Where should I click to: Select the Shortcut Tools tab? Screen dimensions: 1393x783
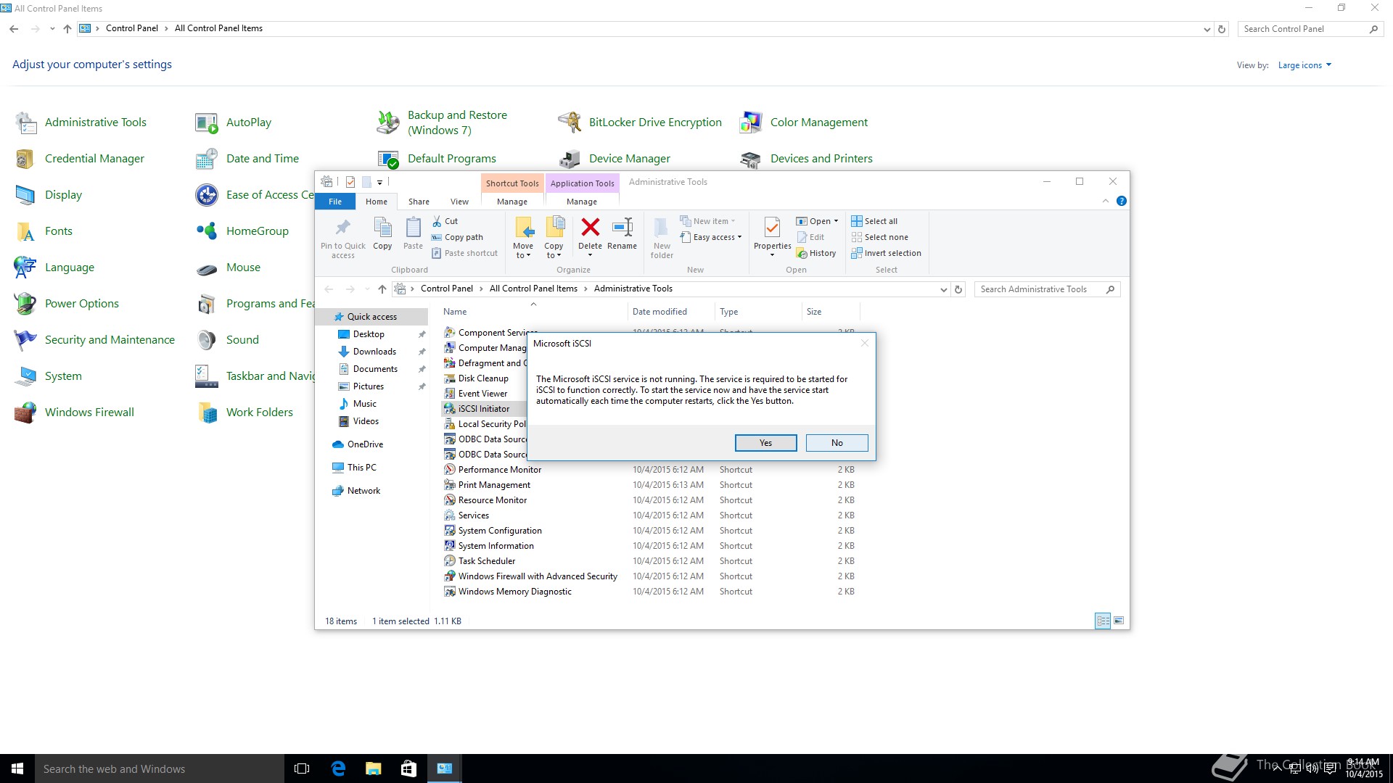point(512,183)
